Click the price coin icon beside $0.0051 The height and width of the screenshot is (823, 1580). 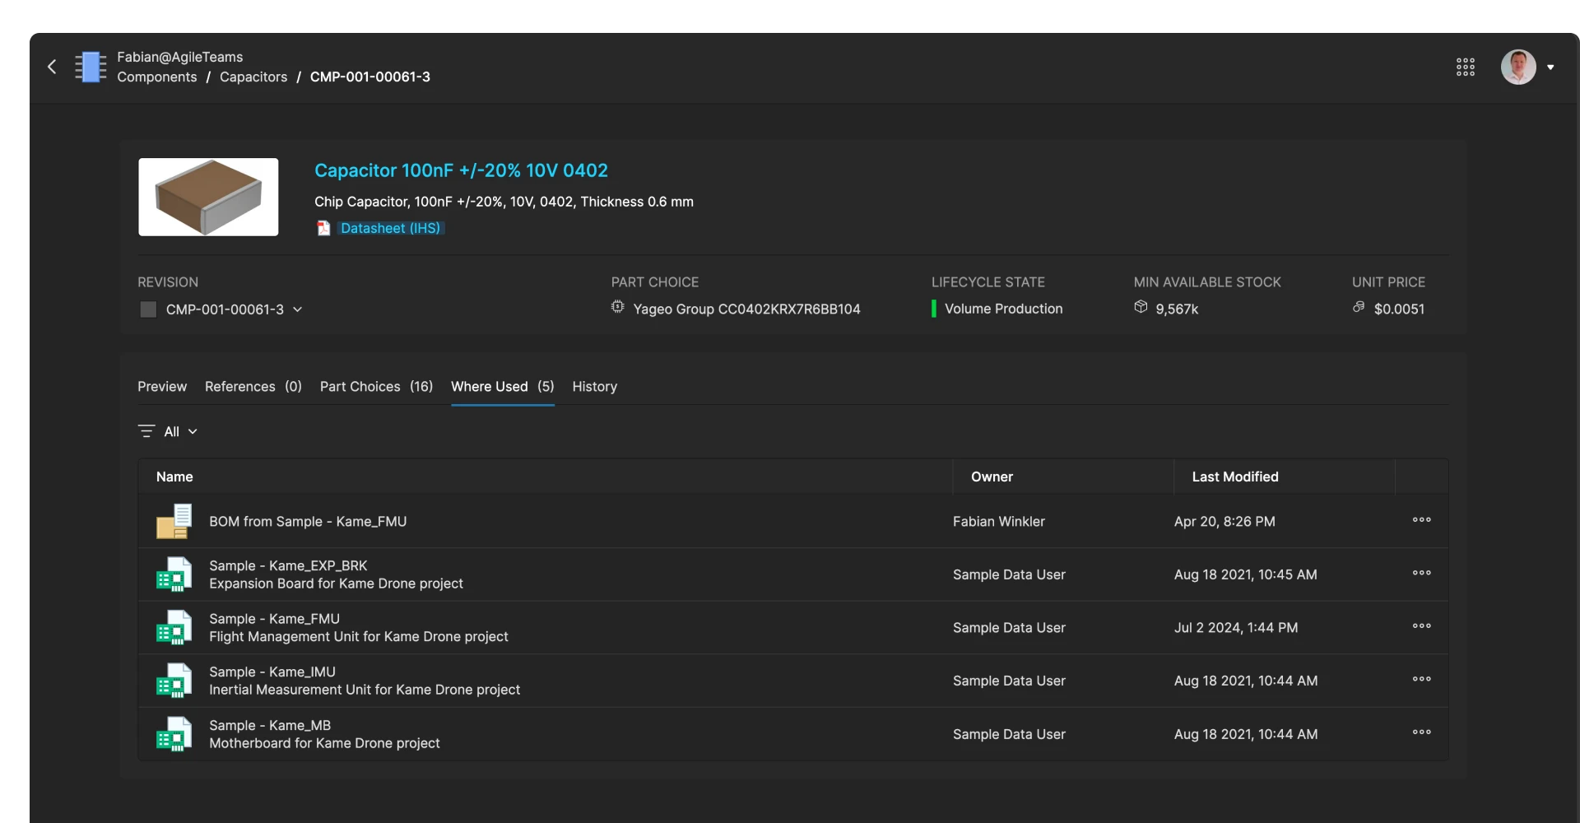point(1359,307)
